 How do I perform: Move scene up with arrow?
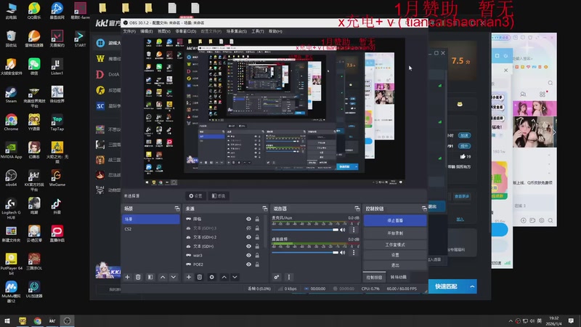(163, 277)
